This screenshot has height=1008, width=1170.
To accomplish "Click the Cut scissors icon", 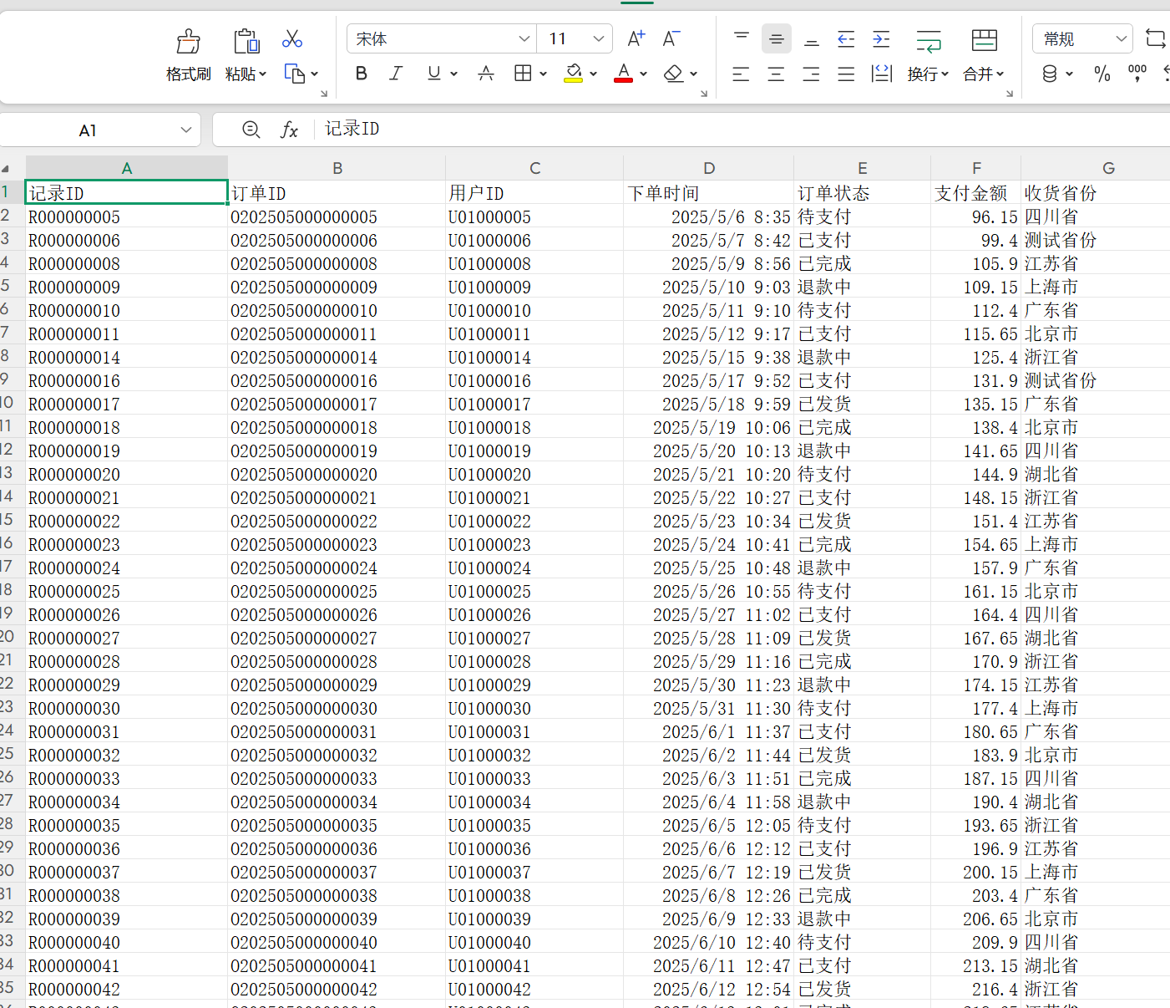I will click(292, 39).
